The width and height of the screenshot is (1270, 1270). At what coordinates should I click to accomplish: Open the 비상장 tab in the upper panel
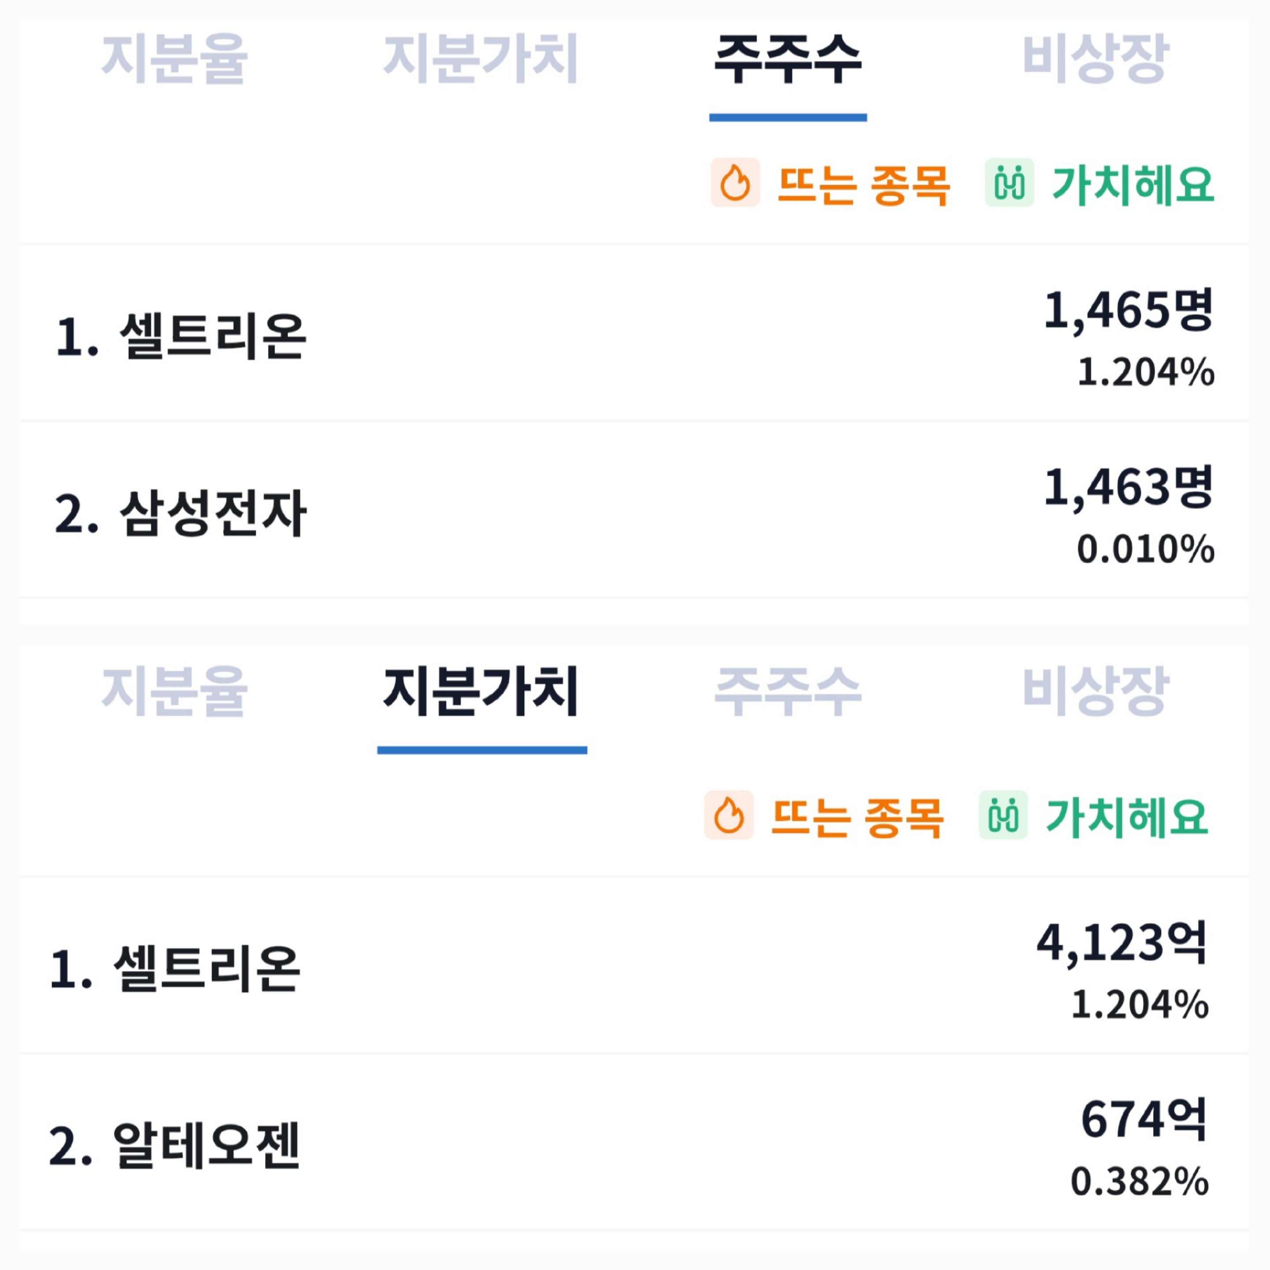pos(1095,59)
